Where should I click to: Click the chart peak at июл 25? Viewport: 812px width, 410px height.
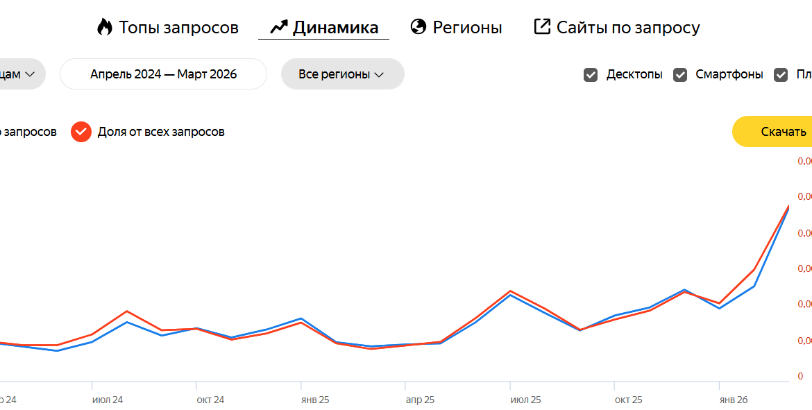[x=510, y=291]
